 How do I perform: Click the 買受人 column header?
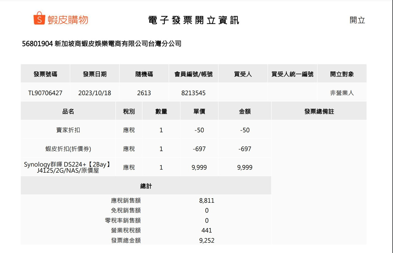pyautogui.click(x=243, y=74)
